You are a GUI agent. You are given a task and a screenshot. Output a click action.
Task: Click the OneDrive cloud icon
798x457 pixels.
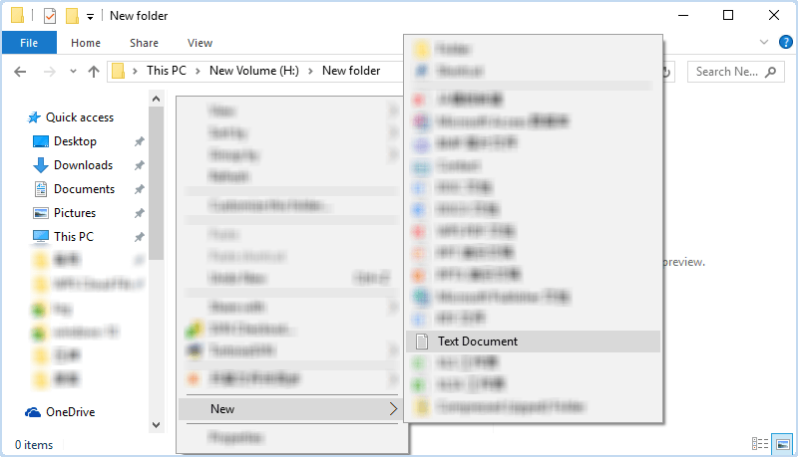pos(33,412)
